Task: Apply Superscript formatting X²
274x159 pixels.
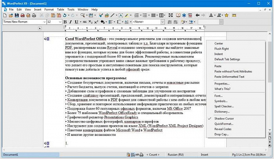Action: pyautogui.click(x=96, y=22)
